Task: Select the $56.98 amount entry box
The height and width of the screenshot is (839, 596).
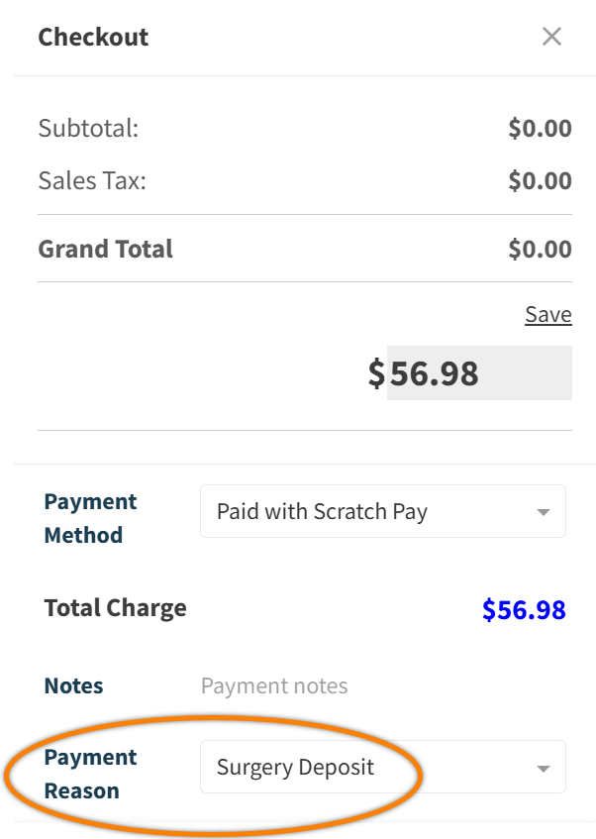Action: [x=480, y=372]
